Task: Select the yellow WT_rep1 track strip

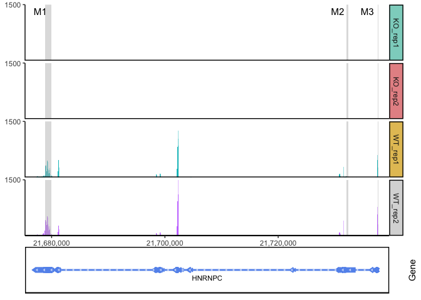Action: pyautogui.click(x=395, y=149)
